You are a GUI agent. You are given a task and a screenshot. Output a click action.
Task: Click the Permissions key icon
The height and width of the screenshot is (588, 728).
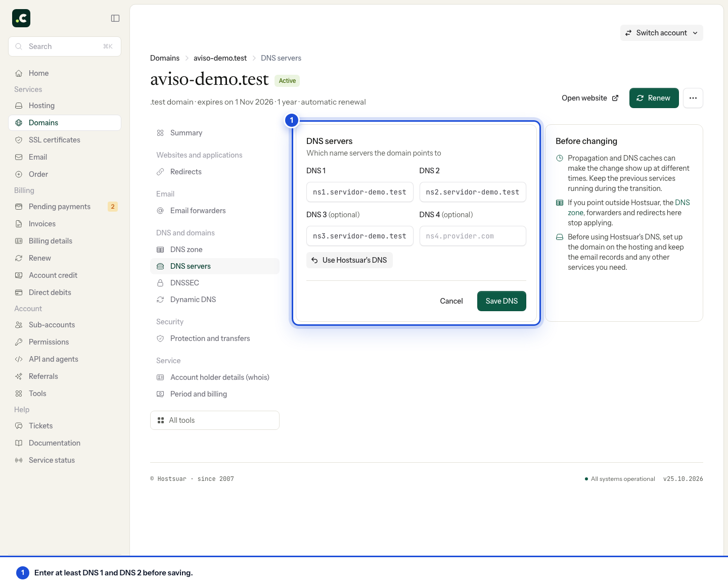[x=19, y=342]
